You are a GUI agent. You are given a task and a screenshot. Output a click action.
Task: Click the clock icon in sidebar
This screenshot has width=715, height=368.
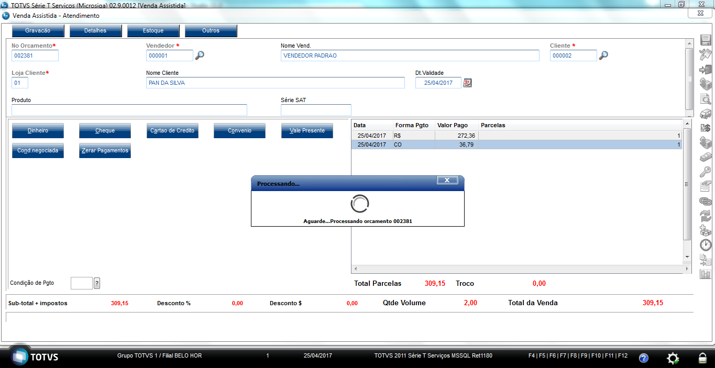(706, 244)
